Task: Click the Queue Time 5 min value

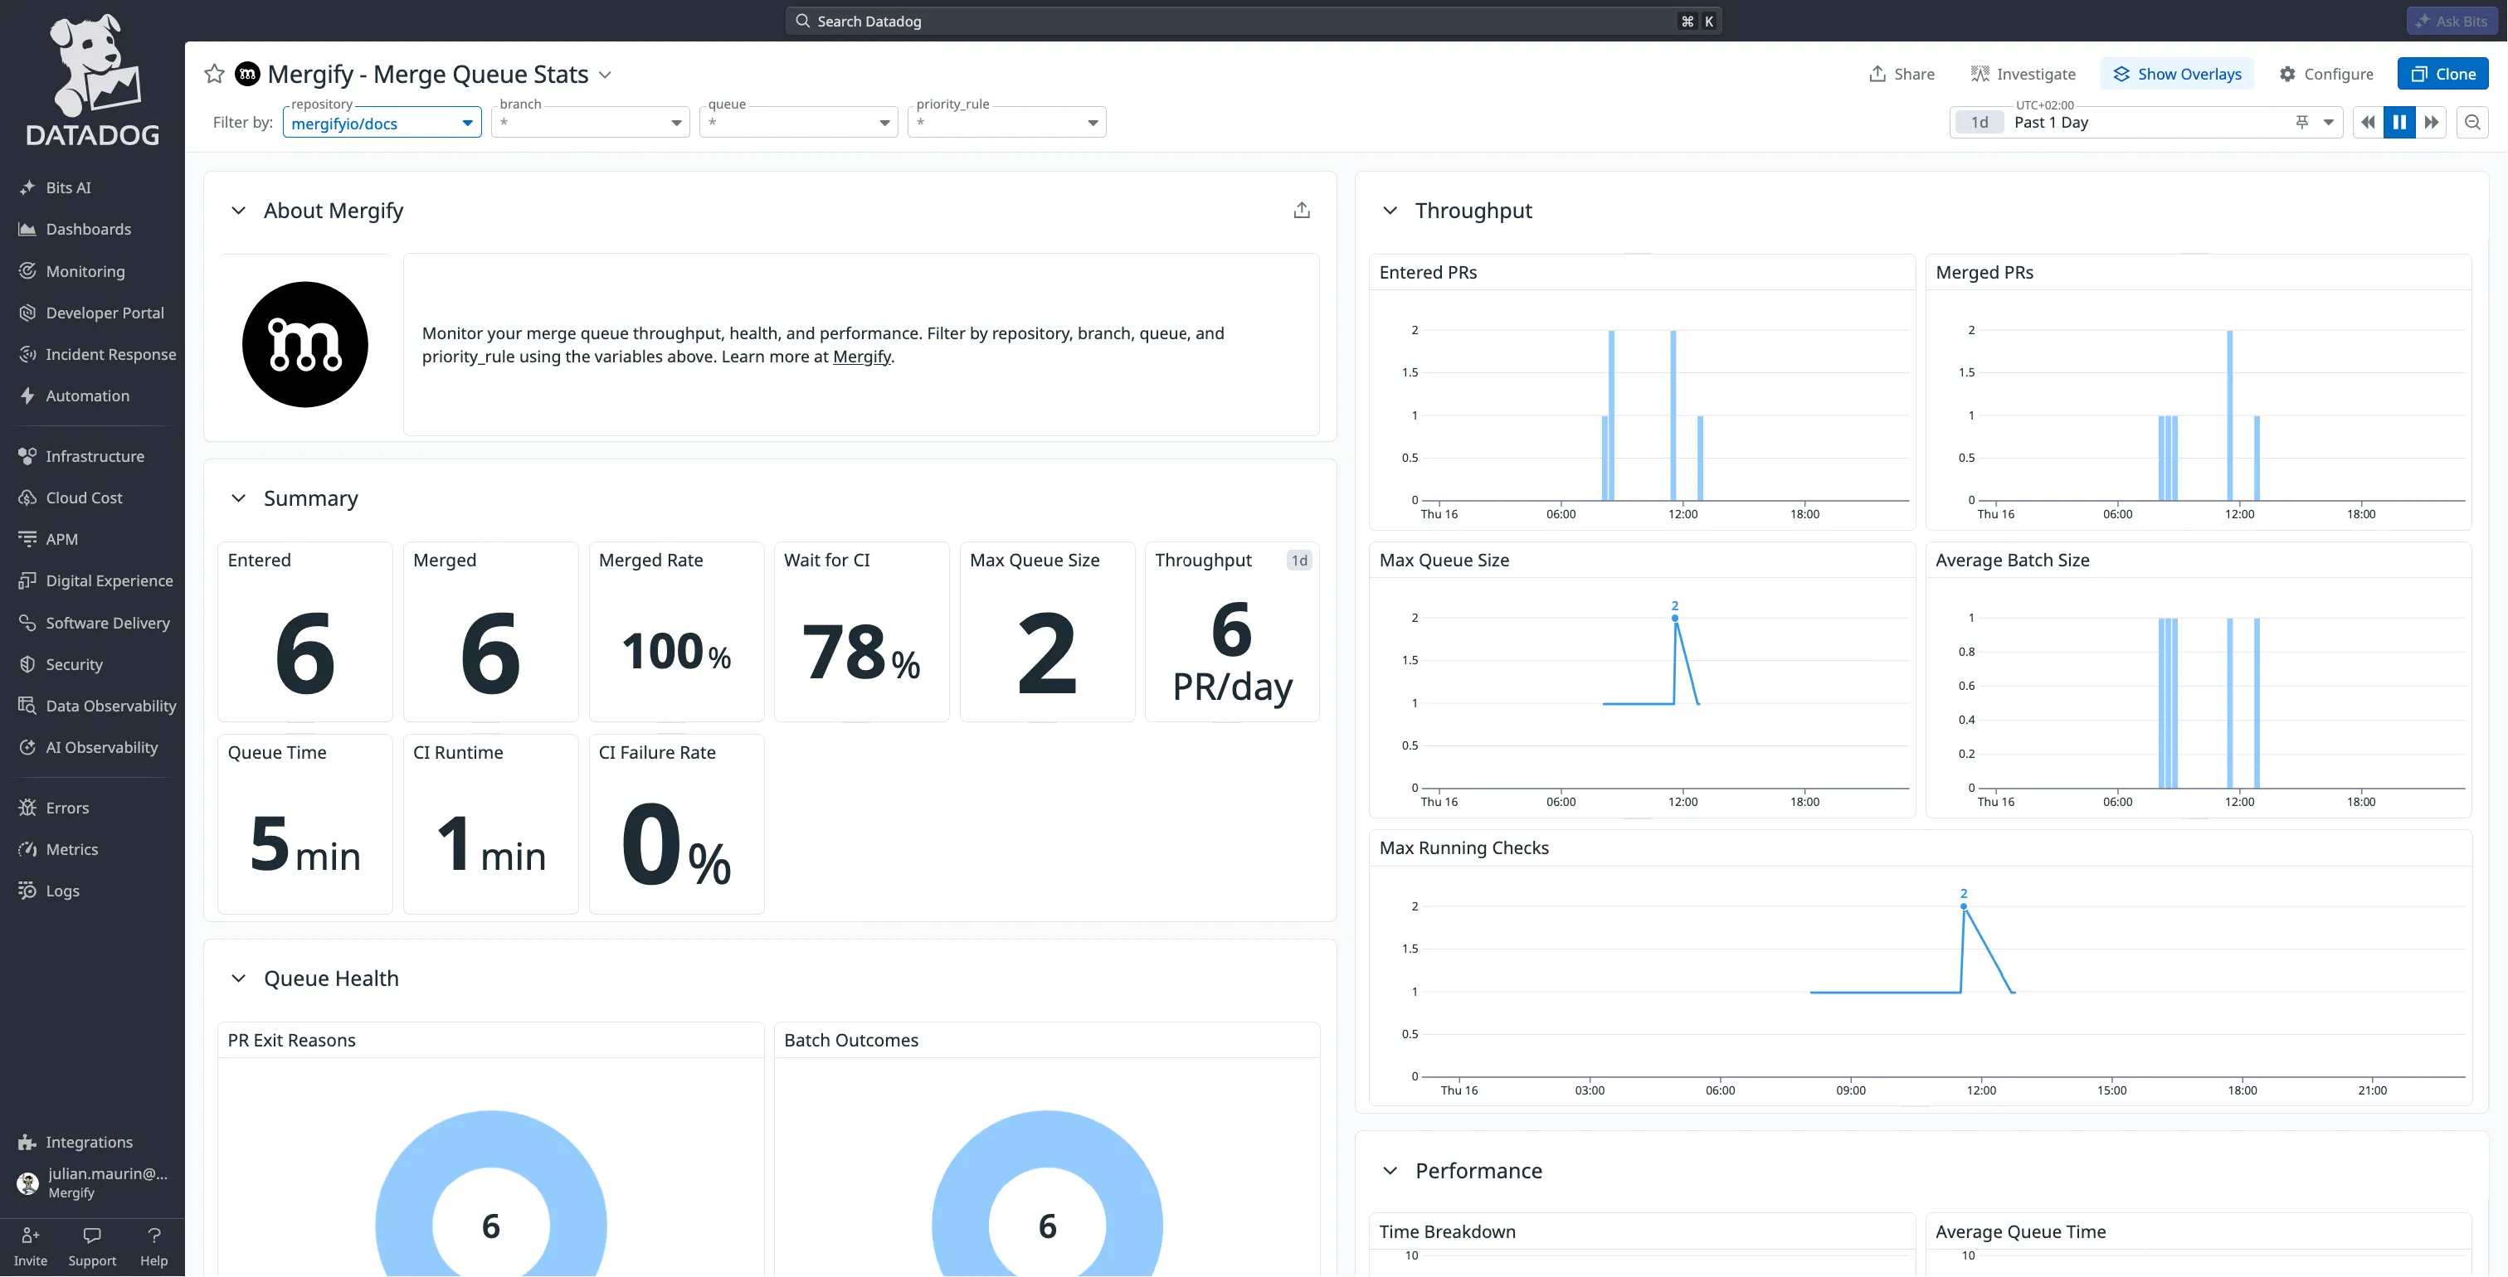Action: pyautogui.click(x=304, y=845)
